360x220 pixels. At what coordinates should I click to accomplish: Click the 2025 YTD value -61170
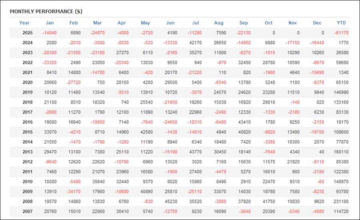point(340,33)
